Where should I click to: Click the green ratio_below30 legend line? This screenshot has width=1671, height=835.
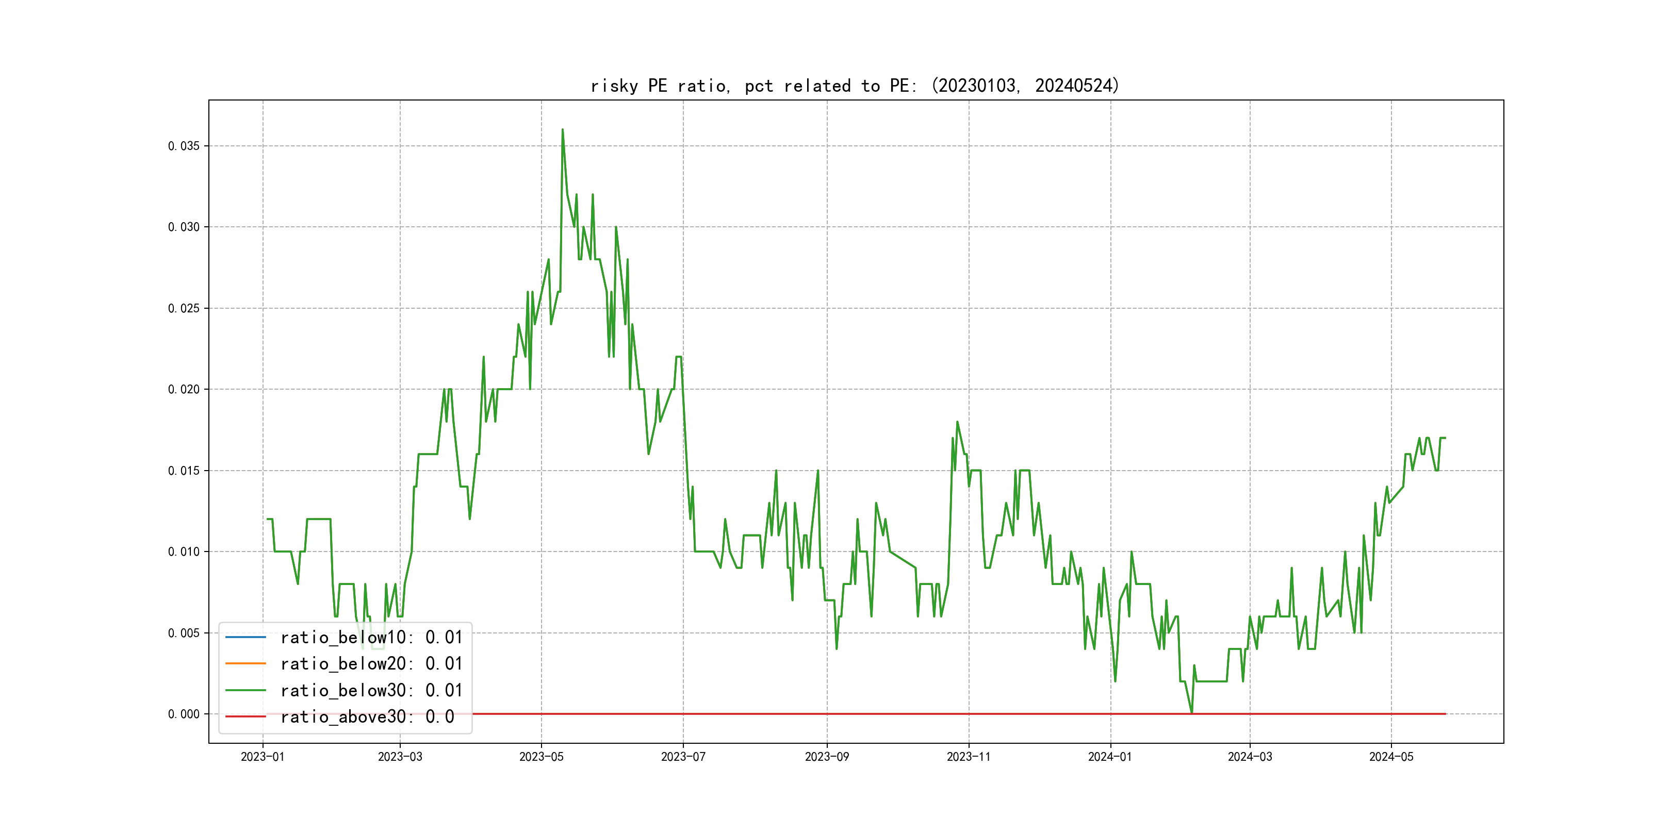click(x=245, y=691)
